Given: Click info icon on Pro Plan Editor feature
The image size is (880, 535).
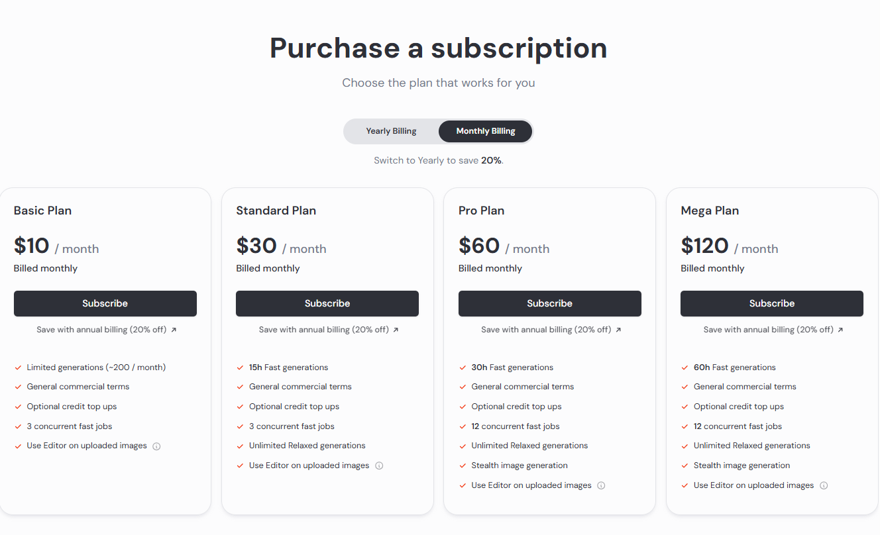Looking at the screenshot, I should (601, 485).
